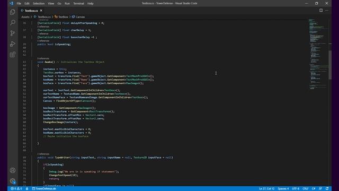Click the references lens above isSpeaking
The height and width of the screenshot is (191, 339).
click(43, 41)
